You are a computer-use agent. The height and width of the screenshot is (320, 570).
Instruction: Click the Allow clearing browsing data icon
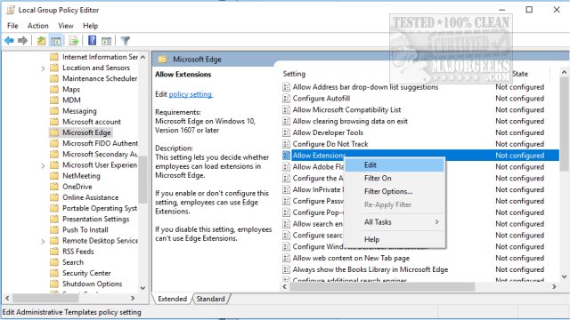coord(287,121)
